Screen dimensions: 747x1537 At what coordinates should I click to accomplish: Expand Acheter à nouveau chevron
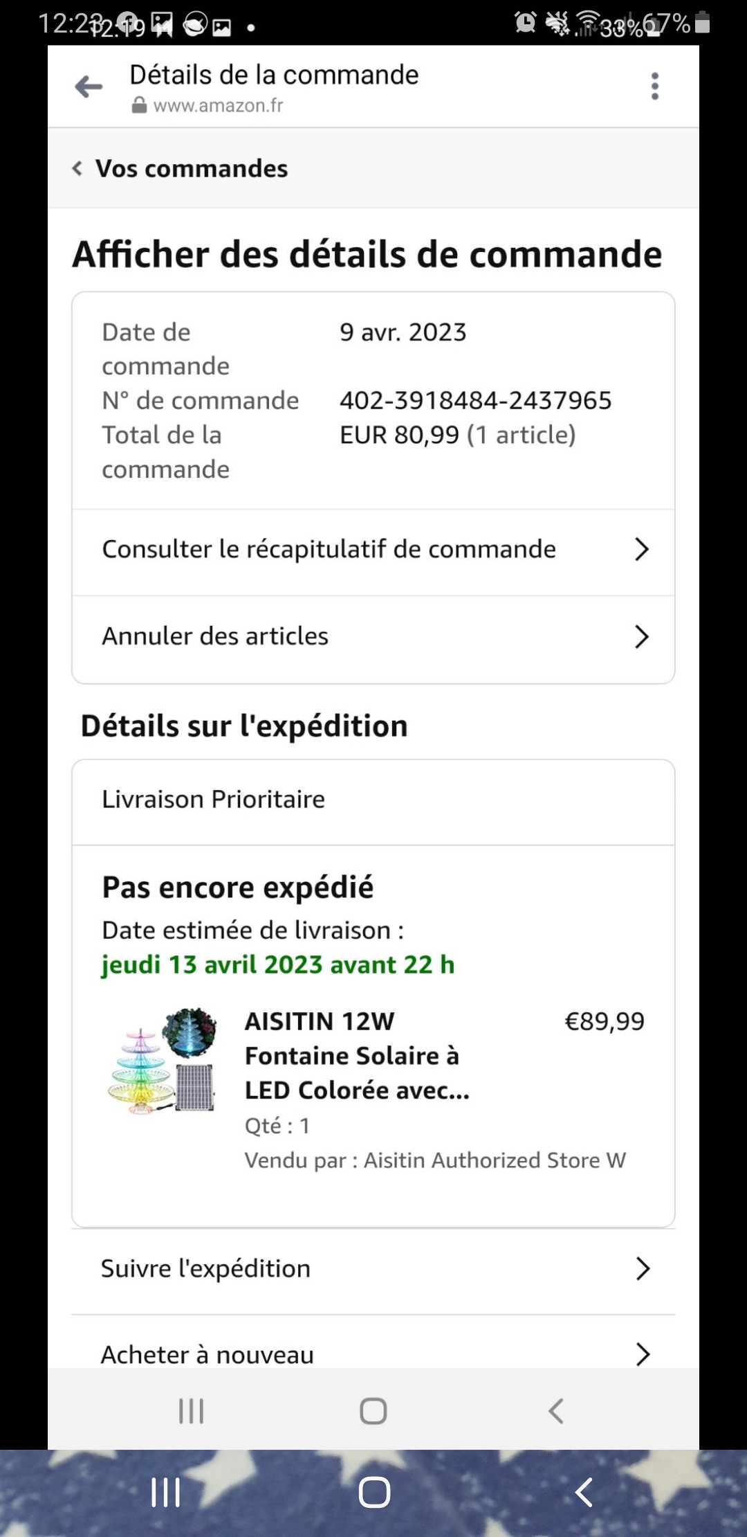coord(642,1354)
